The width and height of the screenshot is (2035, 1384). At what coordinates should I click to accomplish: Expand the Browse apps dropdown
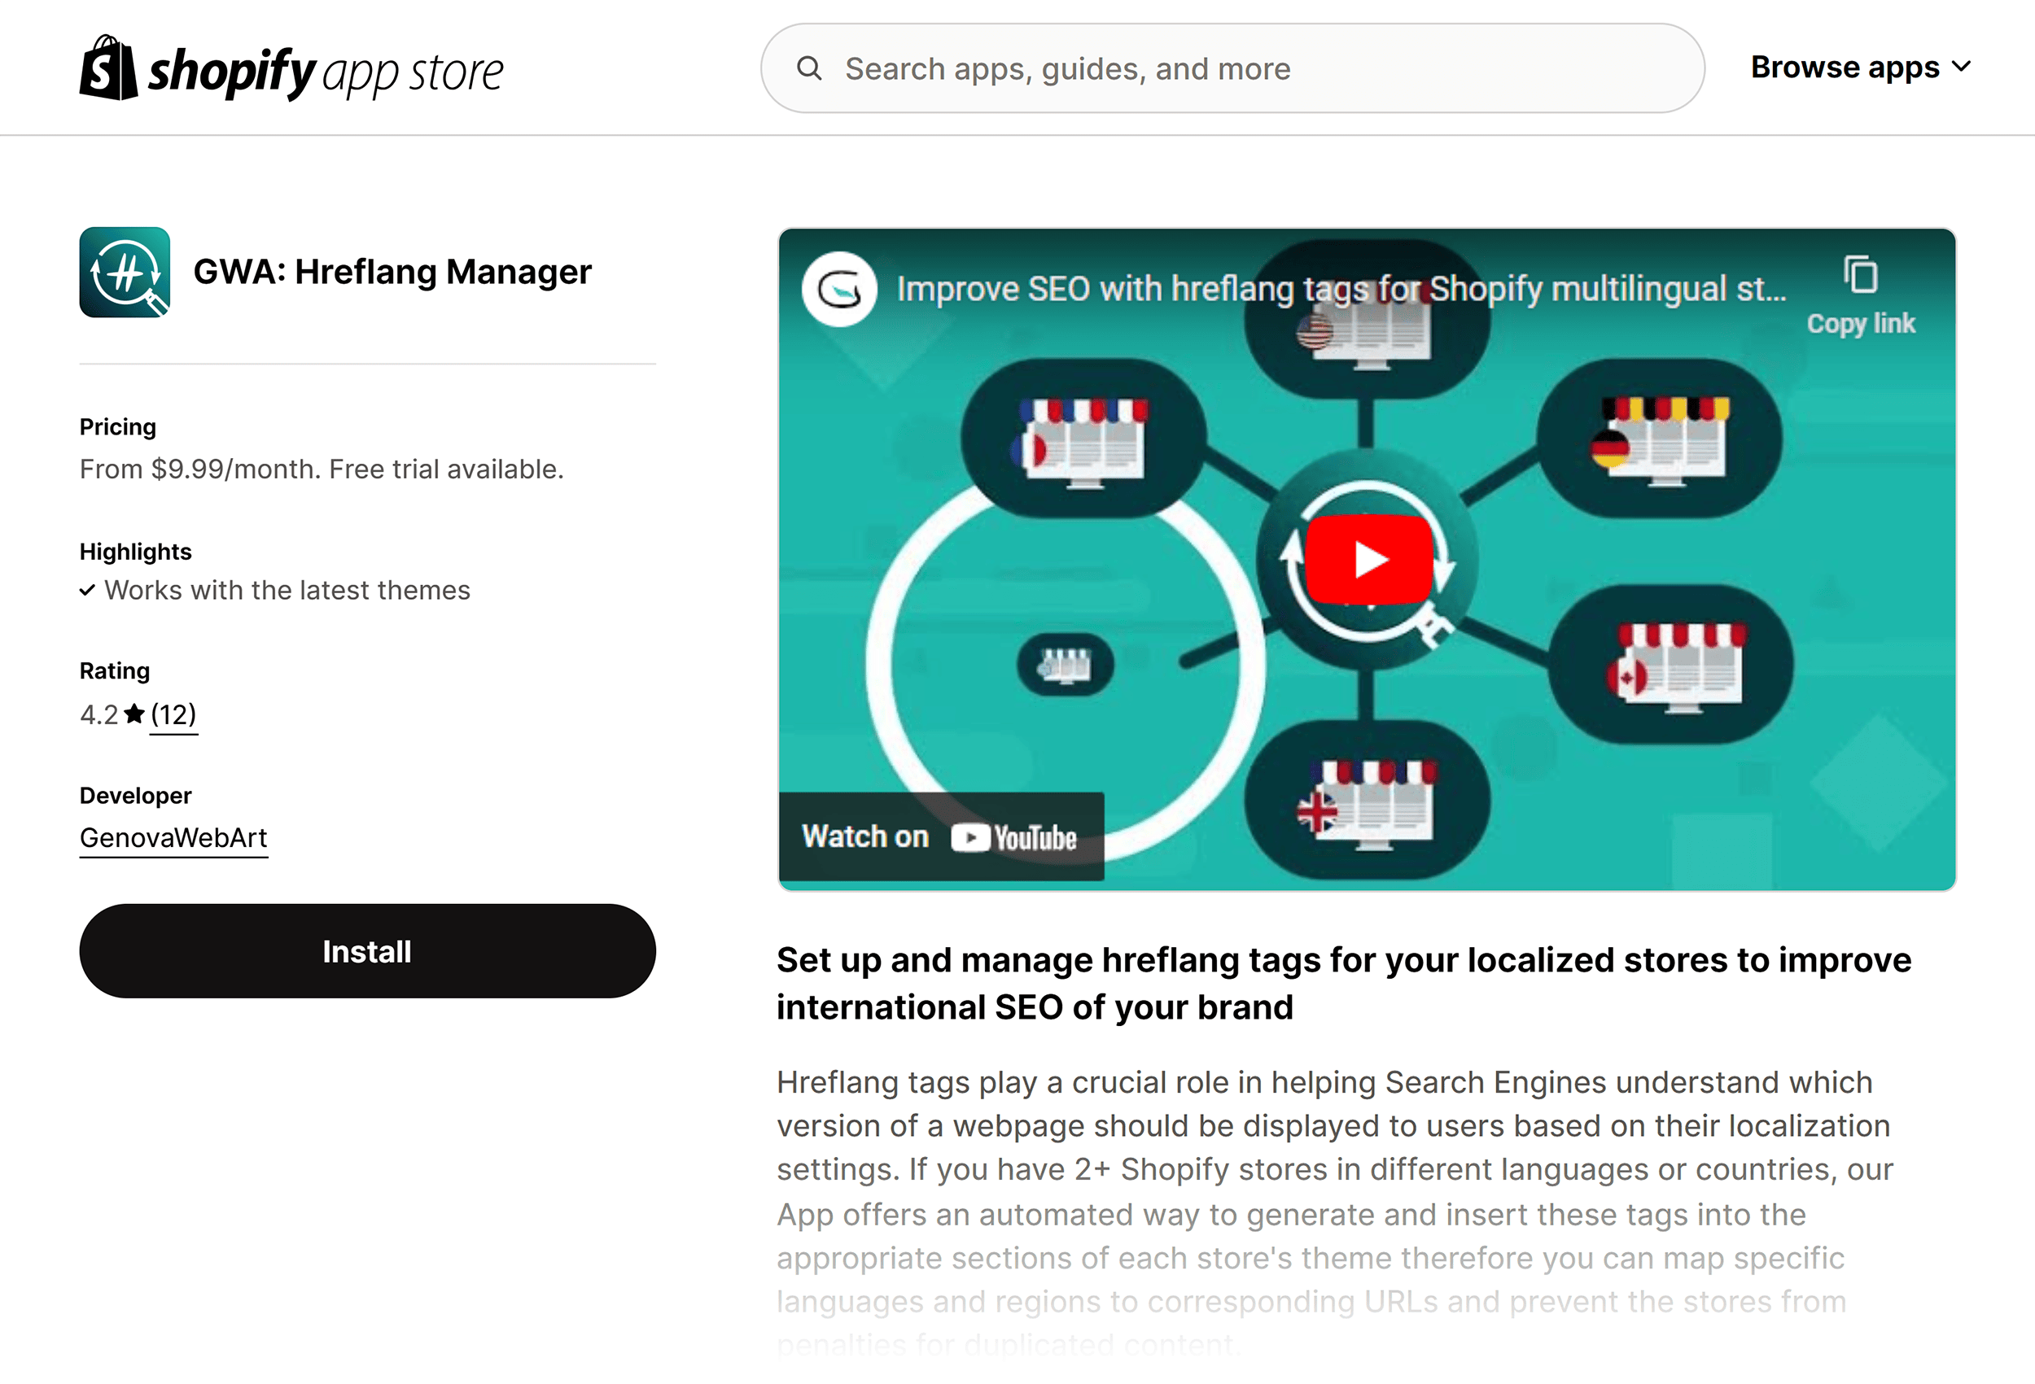click(1860, 68)
